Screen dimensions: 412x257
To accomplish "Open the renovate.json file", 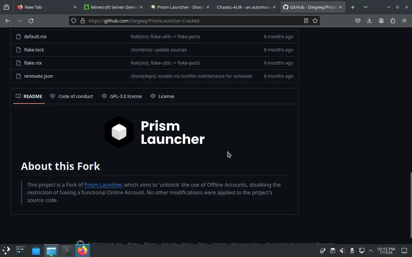I will [x=38, y=76].
